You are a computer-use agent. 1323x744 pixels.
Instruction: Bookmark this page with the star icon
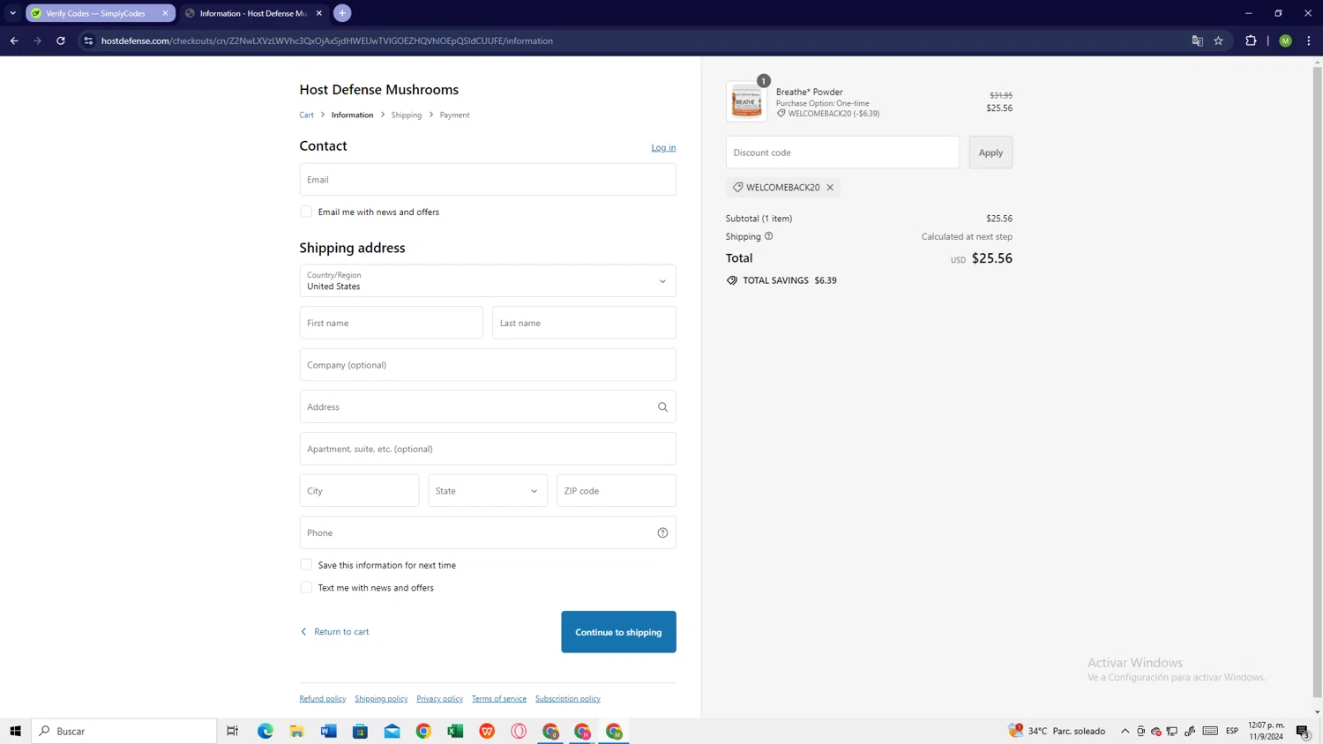pos(1218,41)
